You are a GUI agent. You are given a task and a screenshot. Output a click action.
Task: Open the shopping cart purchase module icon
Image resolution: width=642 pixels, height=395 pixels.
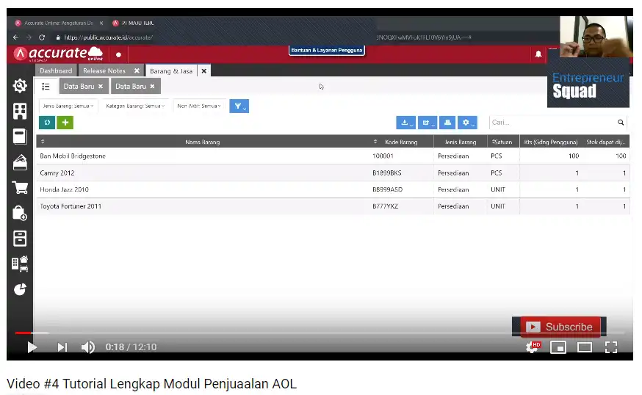tap(20, 188)
